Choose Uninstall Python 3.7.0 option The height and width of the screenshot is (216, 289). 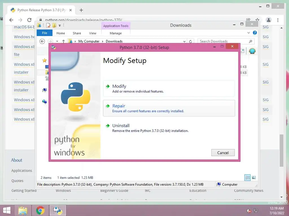point(169,128)
